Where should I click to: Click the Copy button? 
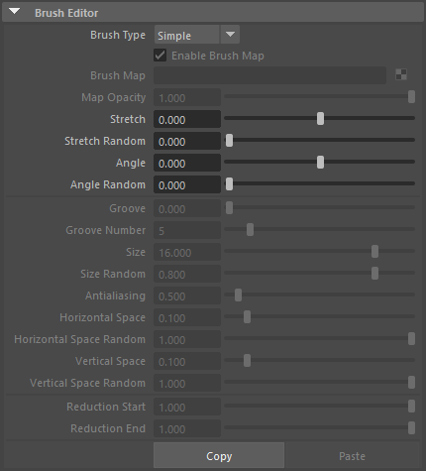pyautogui.click(x=219, y=456)
